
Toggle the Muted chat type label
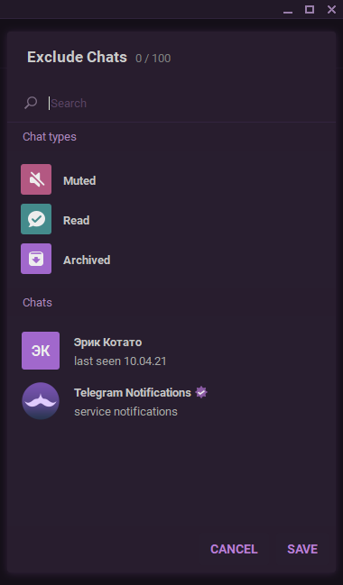pyautogui.click(x=79, y=180)
